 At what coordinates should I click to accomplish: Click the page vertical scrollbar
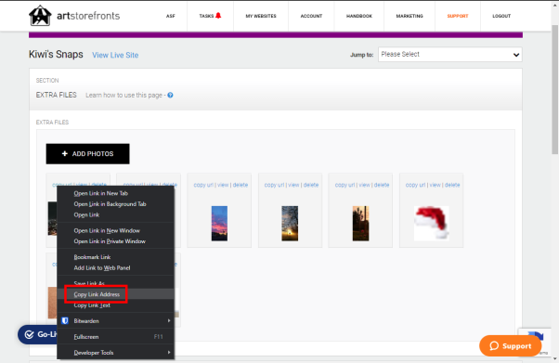pos(554,89)
